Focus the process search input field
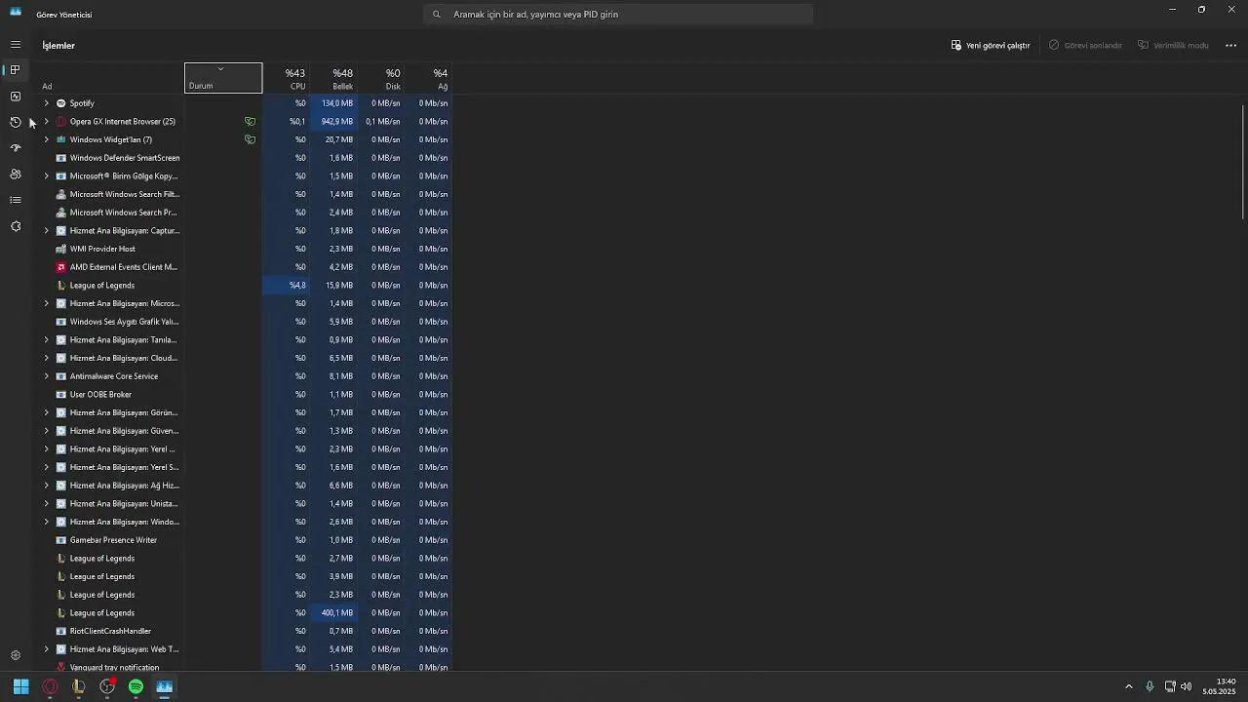The height and width of the screenshot is (702, 1248). [618, 15]
